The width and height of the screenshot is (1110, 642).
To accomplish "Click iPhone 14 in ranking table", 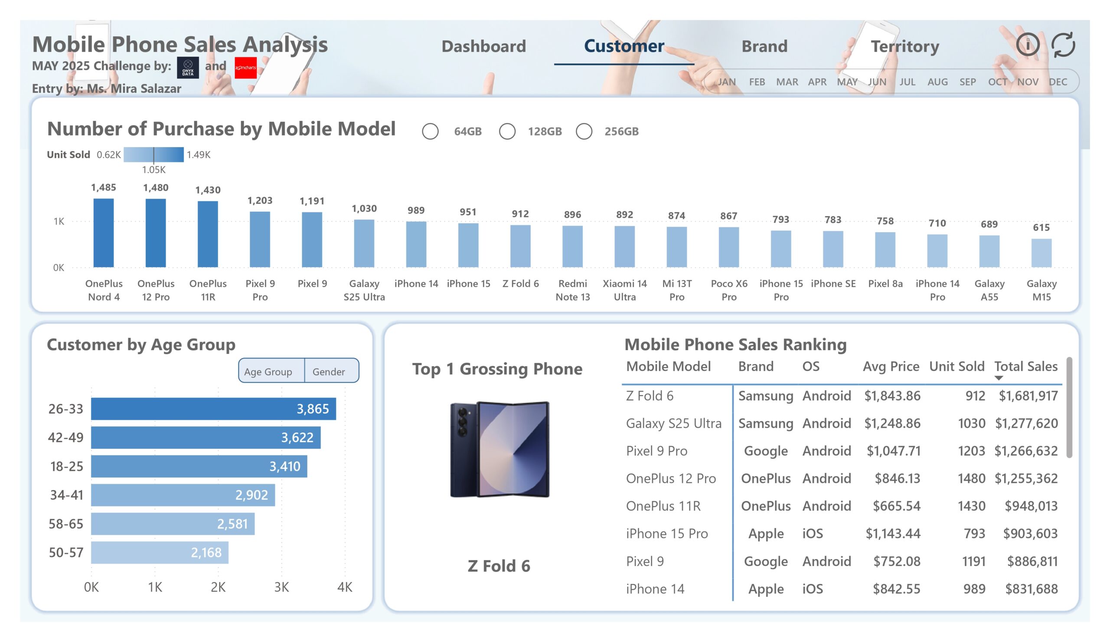I will point(655,589).
